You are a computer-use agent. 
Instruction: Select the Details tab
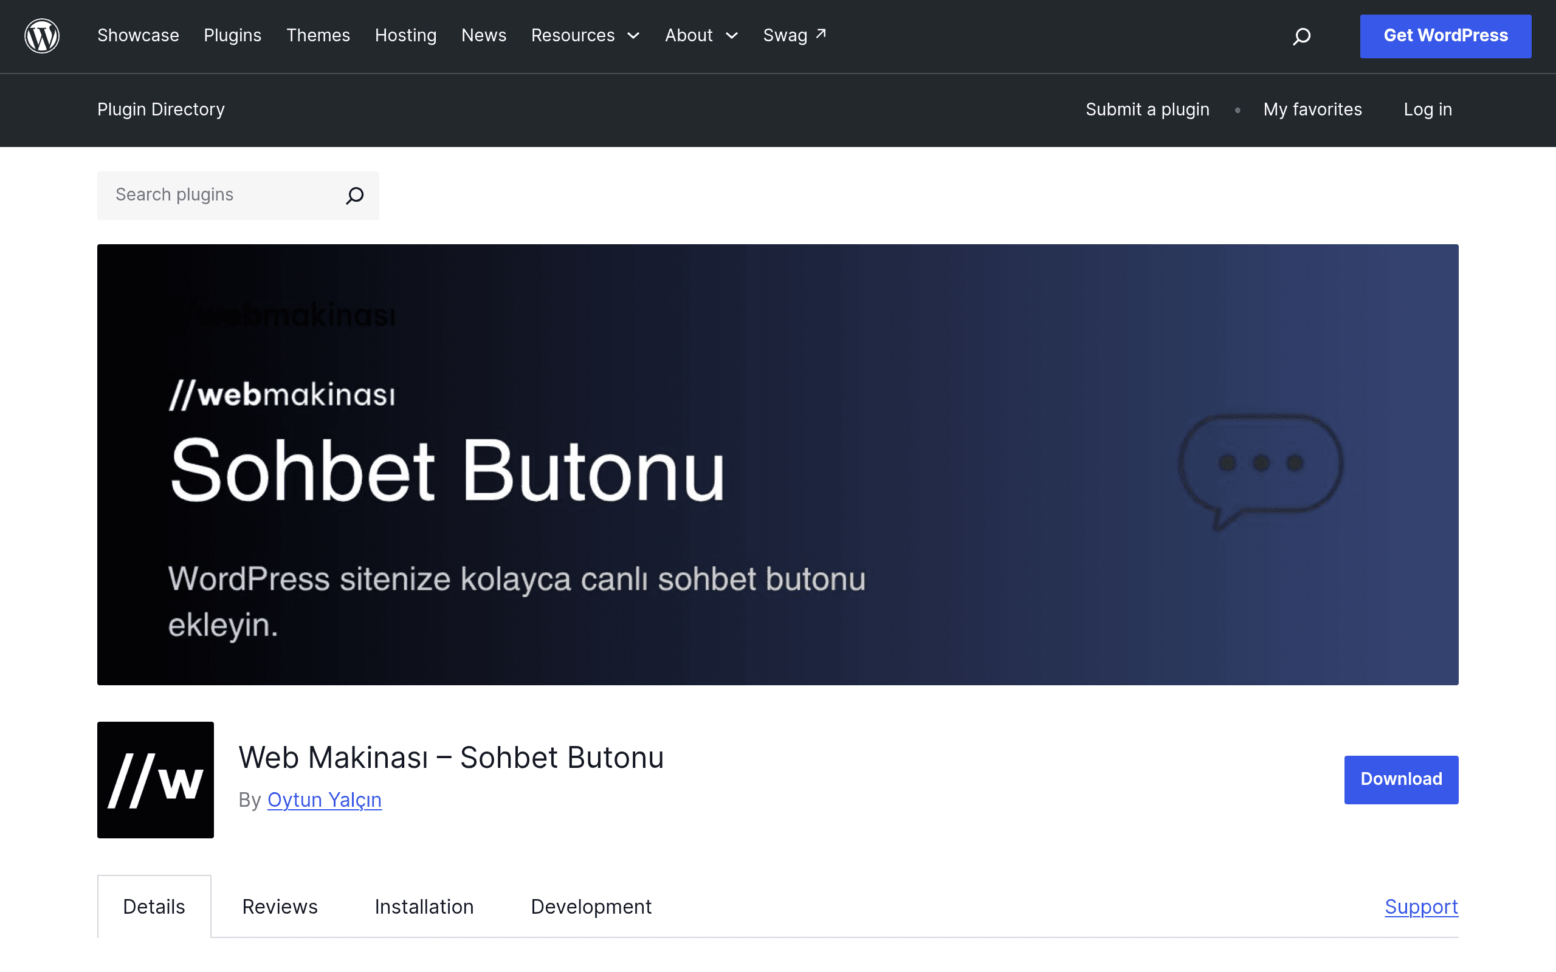[x=154, y=906]
